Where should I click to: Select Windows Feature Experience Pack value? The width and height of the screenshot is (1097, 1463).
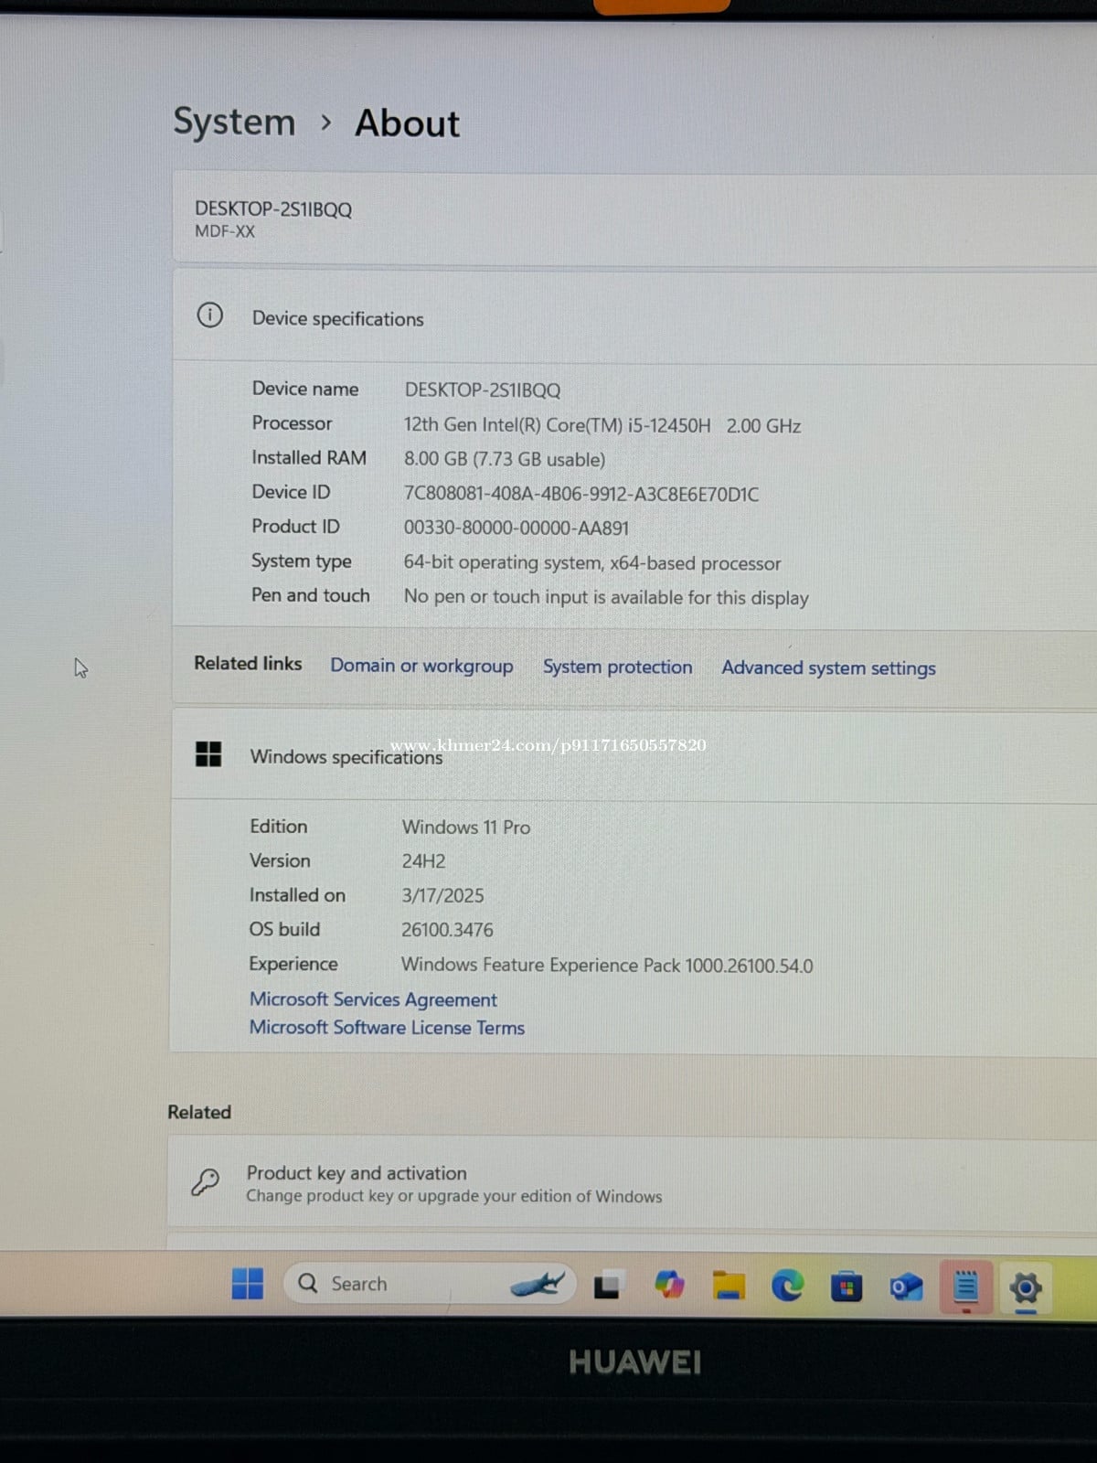[x=607, y=966]
